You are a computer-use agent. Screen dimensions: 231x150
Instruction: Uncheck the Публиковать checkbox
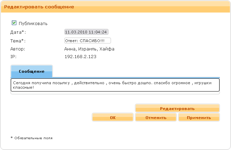pyautogui.click(x=14, y=23)
